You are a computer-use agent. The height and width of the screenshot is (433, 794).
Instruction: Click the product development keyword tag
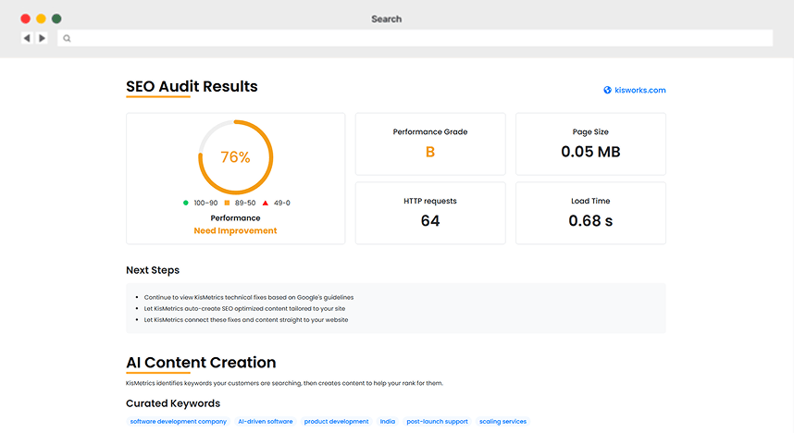[x=336, y=421]
